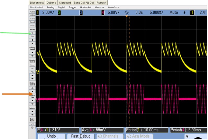This screenshot has width=208, height=140.
Task: Click the Recall sidebar button
Action: (x=32, y=22)
